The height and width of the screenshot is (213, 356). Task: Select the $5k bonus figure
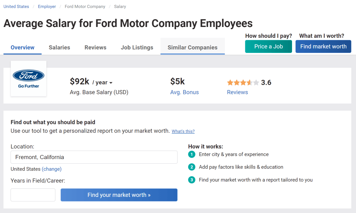pos(178,81)
